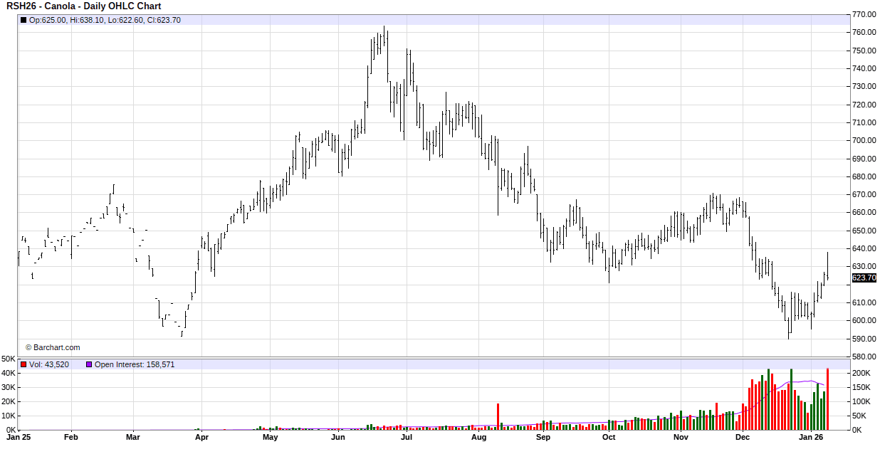The width and height of the screenshot is (880, 459).
Task: Click the 700.00 price axis label
Action: [x=864, y=141]
